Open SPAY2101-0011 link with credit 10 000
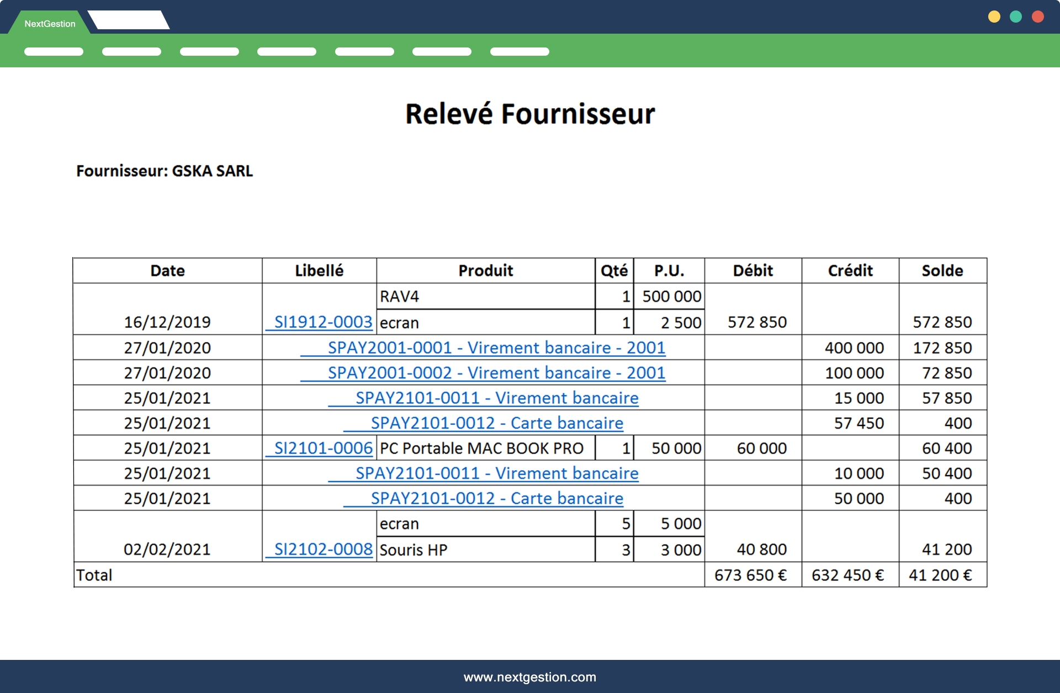 496,473
